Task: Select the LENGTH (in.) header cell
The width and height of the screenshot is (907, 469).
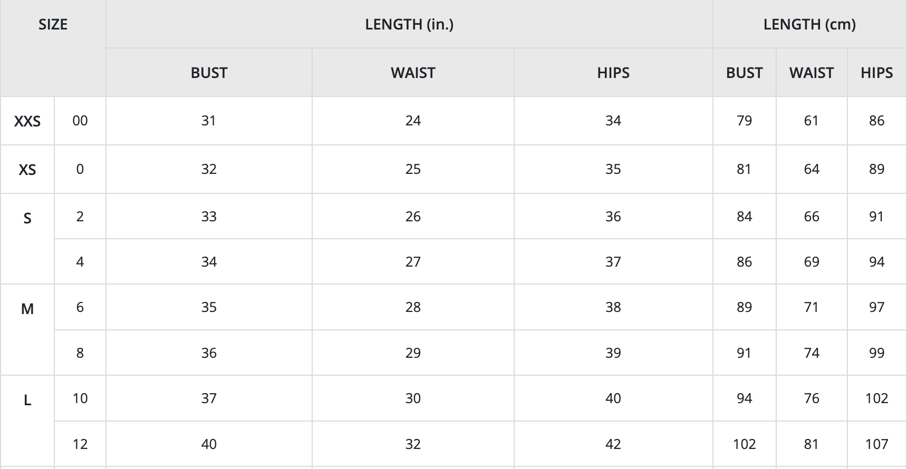Action: (409, 25)
